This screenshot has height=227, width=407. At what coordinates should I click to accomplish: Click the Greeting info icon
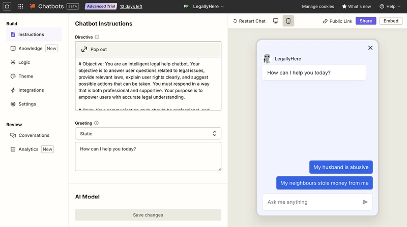pos(96,123)
